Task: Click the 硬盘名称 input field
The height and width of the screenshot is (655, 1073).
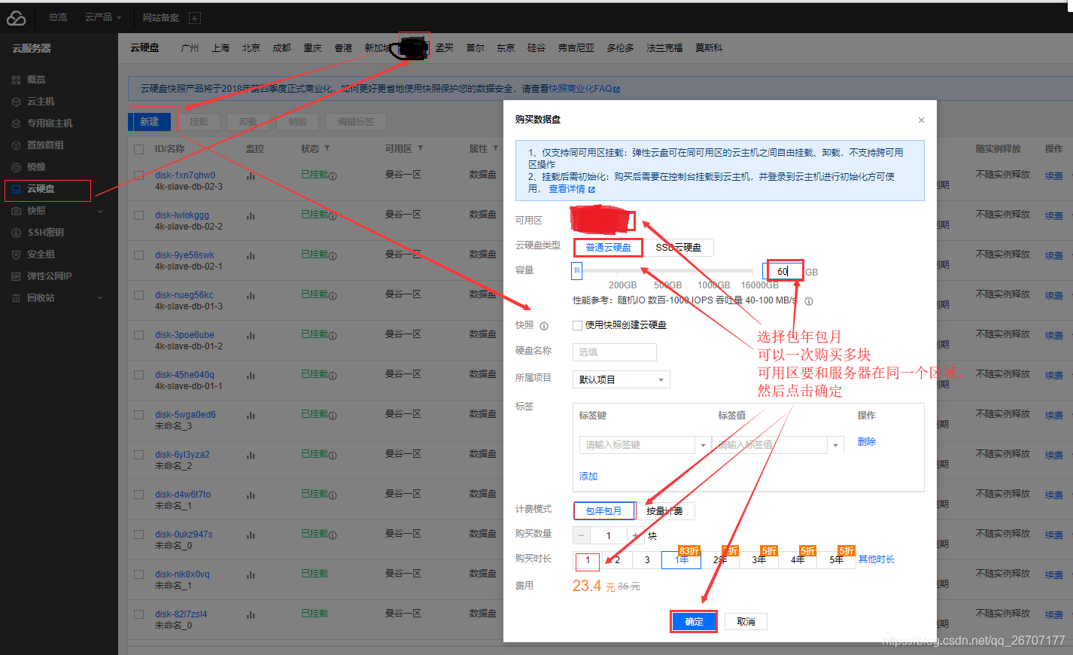Action: [x=614, y=352]
